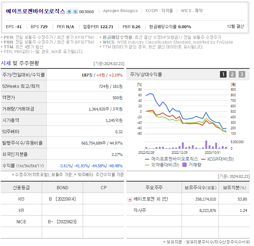
Task: Click the 시세 및 주주현황 section heading
Action: 20,63
